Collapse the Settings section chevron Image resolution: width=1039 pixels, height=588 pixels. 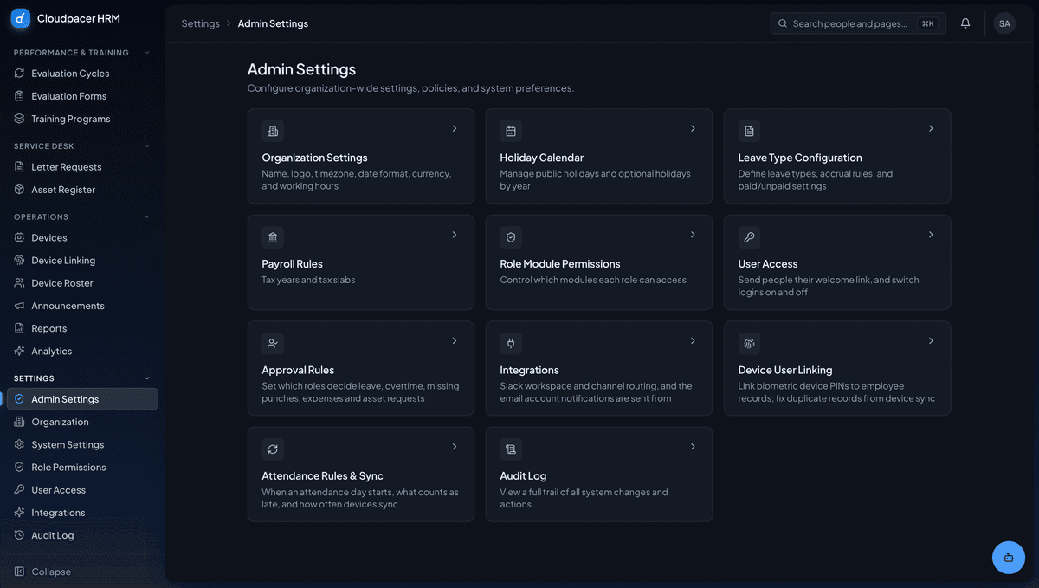[x=146, y=378]
